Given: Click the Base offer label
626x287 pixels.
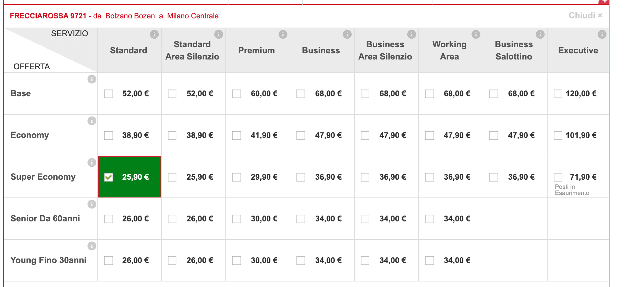Looking at the screenshot, I should 21,93.
